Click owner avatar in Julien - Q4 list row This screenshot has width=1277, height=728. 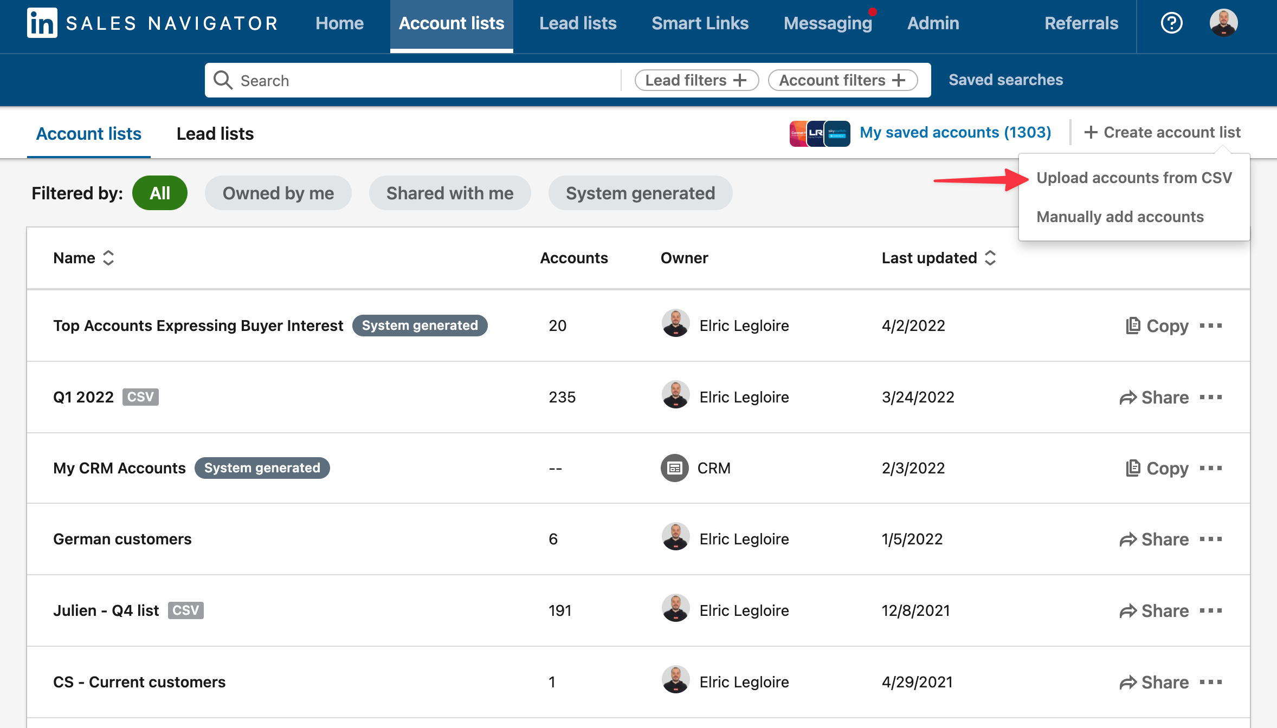[x=675, y=608]
